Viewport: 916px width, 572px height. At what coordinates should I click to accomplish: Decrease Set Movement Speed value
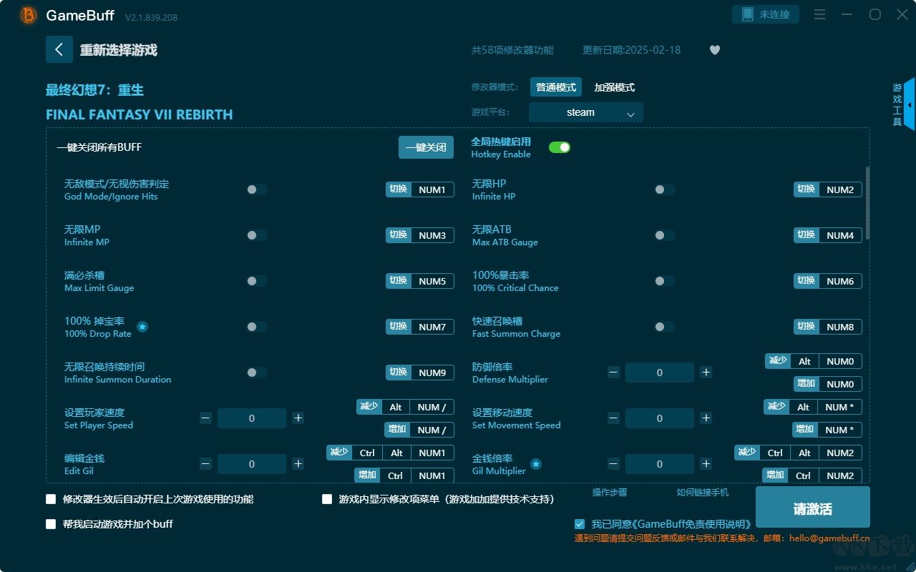pos(613,418)
